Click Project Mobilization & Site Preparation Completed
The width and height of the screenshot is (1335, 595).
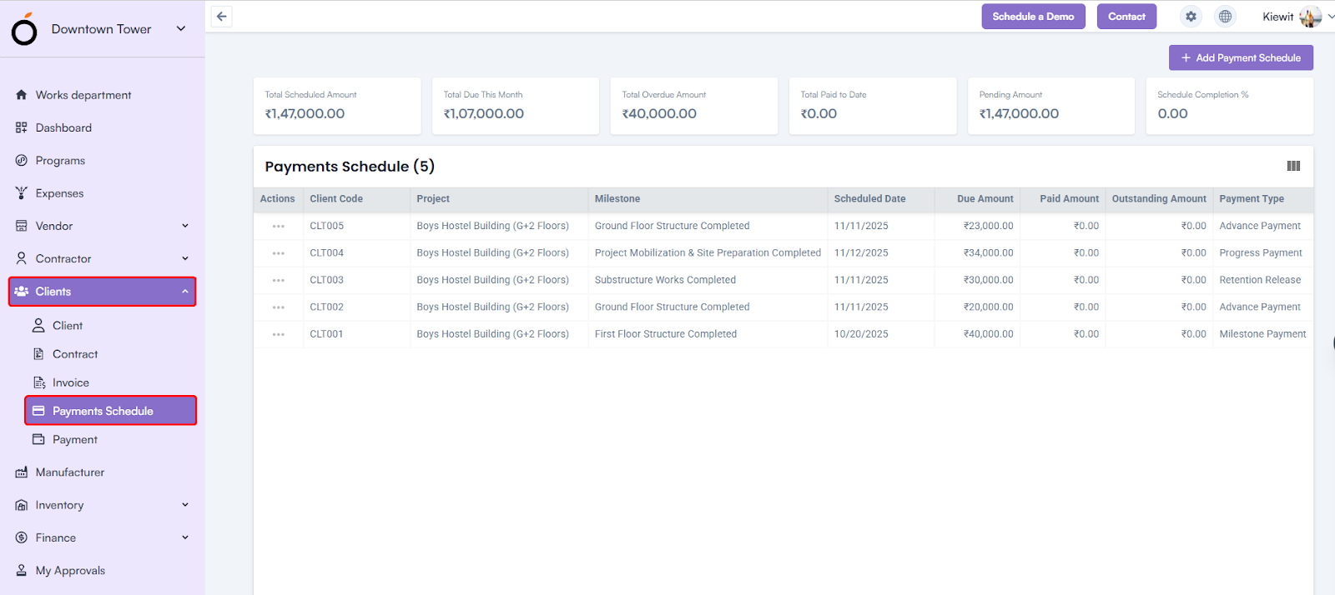[x=708, y=253]
